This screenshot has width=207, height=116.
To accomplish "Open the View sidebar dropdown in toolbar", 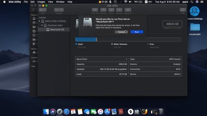I will 43,10.
